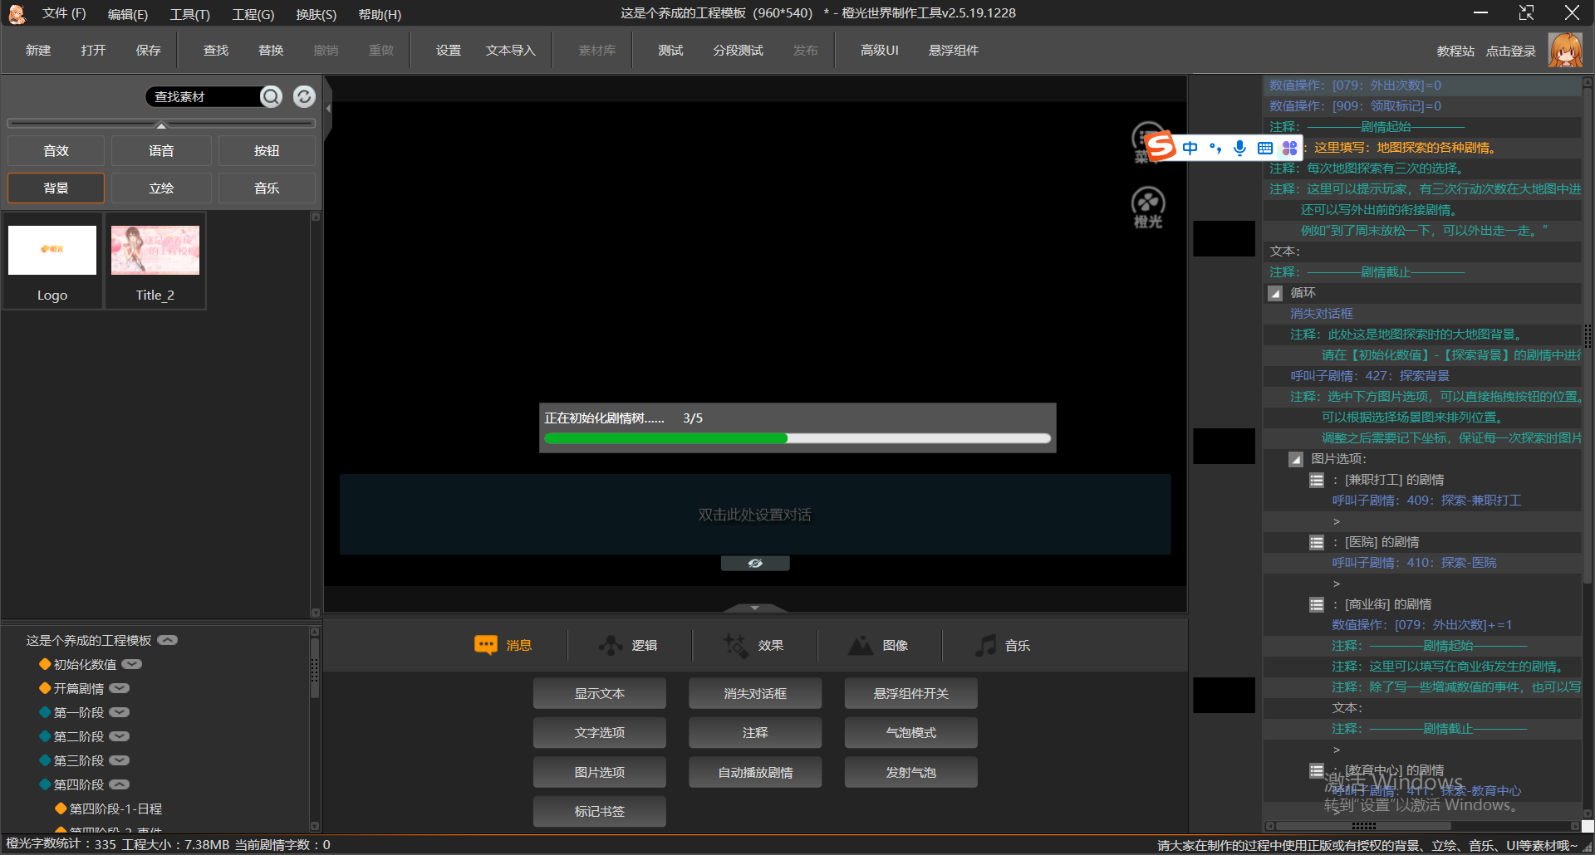Viewport: 1595px width, 855px height.
Task: Collapse the 循环 block in the event list
Action: [x=1275, y=293]
